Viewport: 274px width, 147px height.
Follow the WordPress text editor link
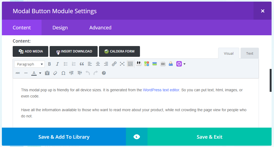161,90
